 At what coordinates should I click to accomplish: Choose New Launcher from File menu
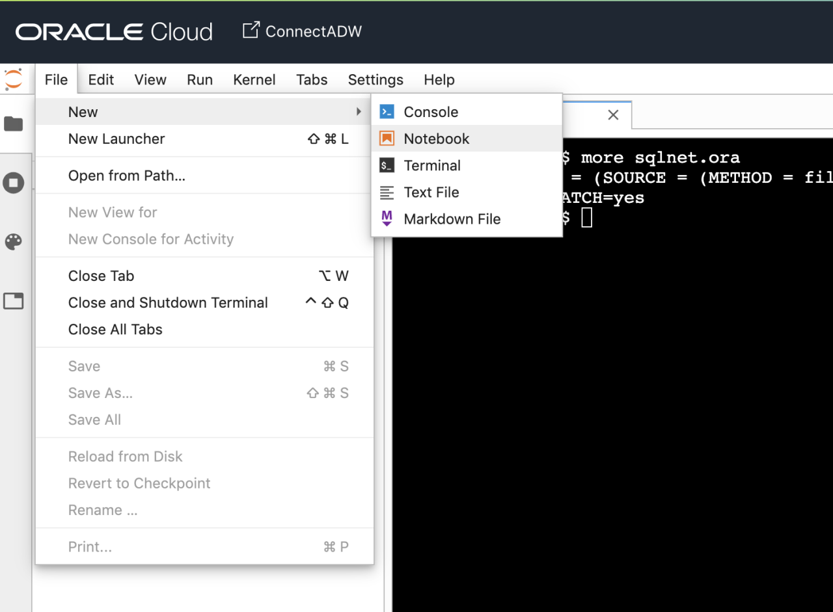pyautogui.click(x=204, y=139)
